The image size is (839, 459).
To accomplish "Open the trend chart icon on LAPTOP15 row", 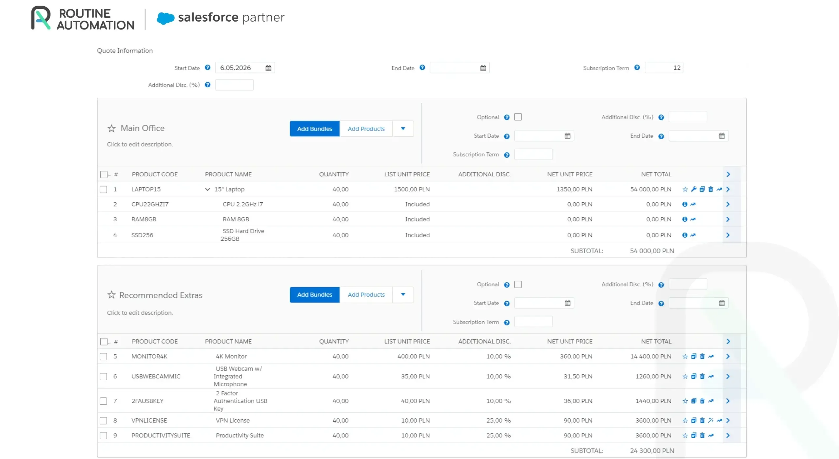I will [x=719, y=189].
